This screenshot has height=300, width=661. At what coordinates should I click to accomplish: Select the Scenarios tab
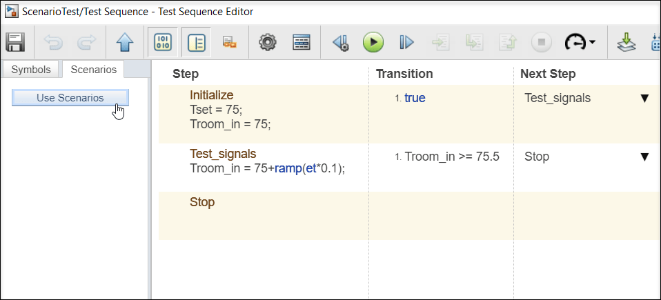point(93,70)
